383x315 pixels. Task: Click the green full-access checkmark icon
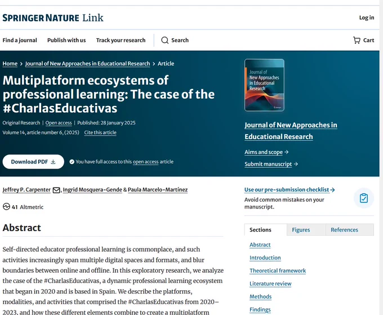tap(72, 162)
